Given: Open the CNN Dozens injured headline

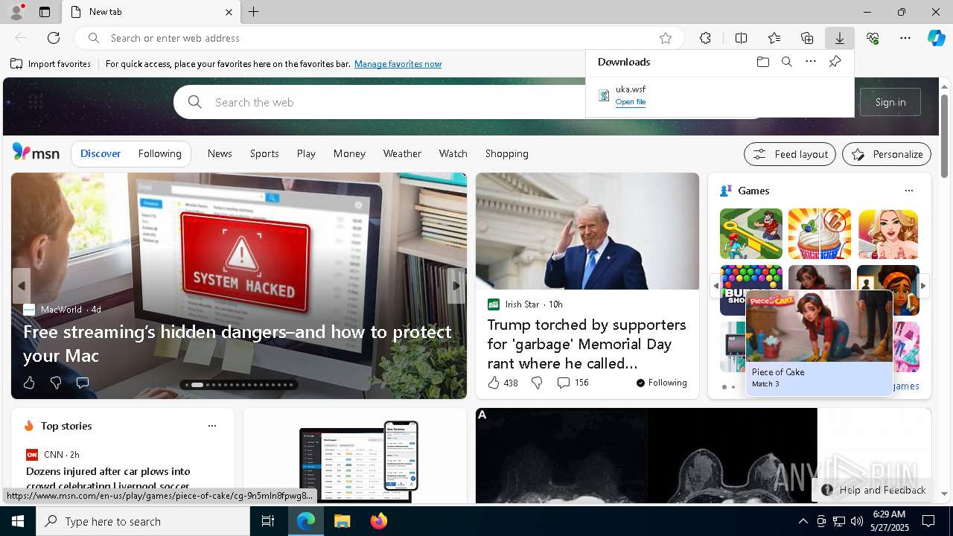Looking at the screenshot, I should 108,479.
